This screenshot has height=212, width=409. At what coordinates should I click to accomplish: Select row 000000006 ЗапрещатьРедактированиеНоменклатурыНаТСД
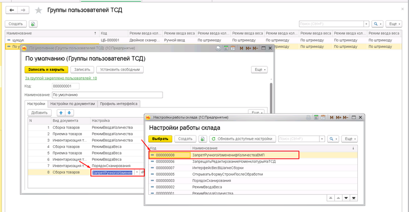pyautogui.click(x=253, y=162)
